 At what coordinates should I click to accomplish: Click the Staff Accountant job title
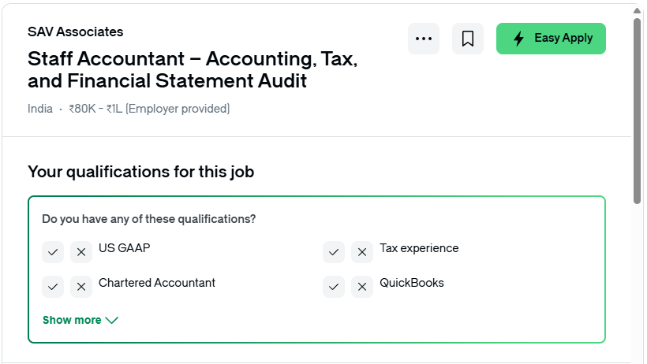pyautogui.click(x=193, y=69)
